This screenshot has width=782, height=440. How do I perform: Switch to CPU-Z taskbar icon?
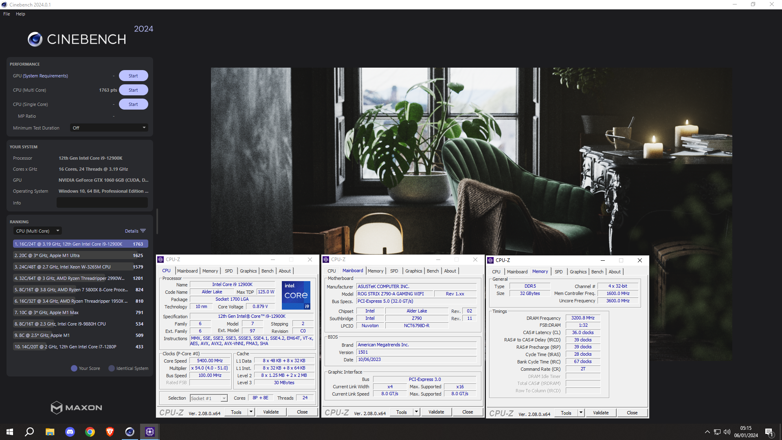pyautogui.click(x=149, y=432)
